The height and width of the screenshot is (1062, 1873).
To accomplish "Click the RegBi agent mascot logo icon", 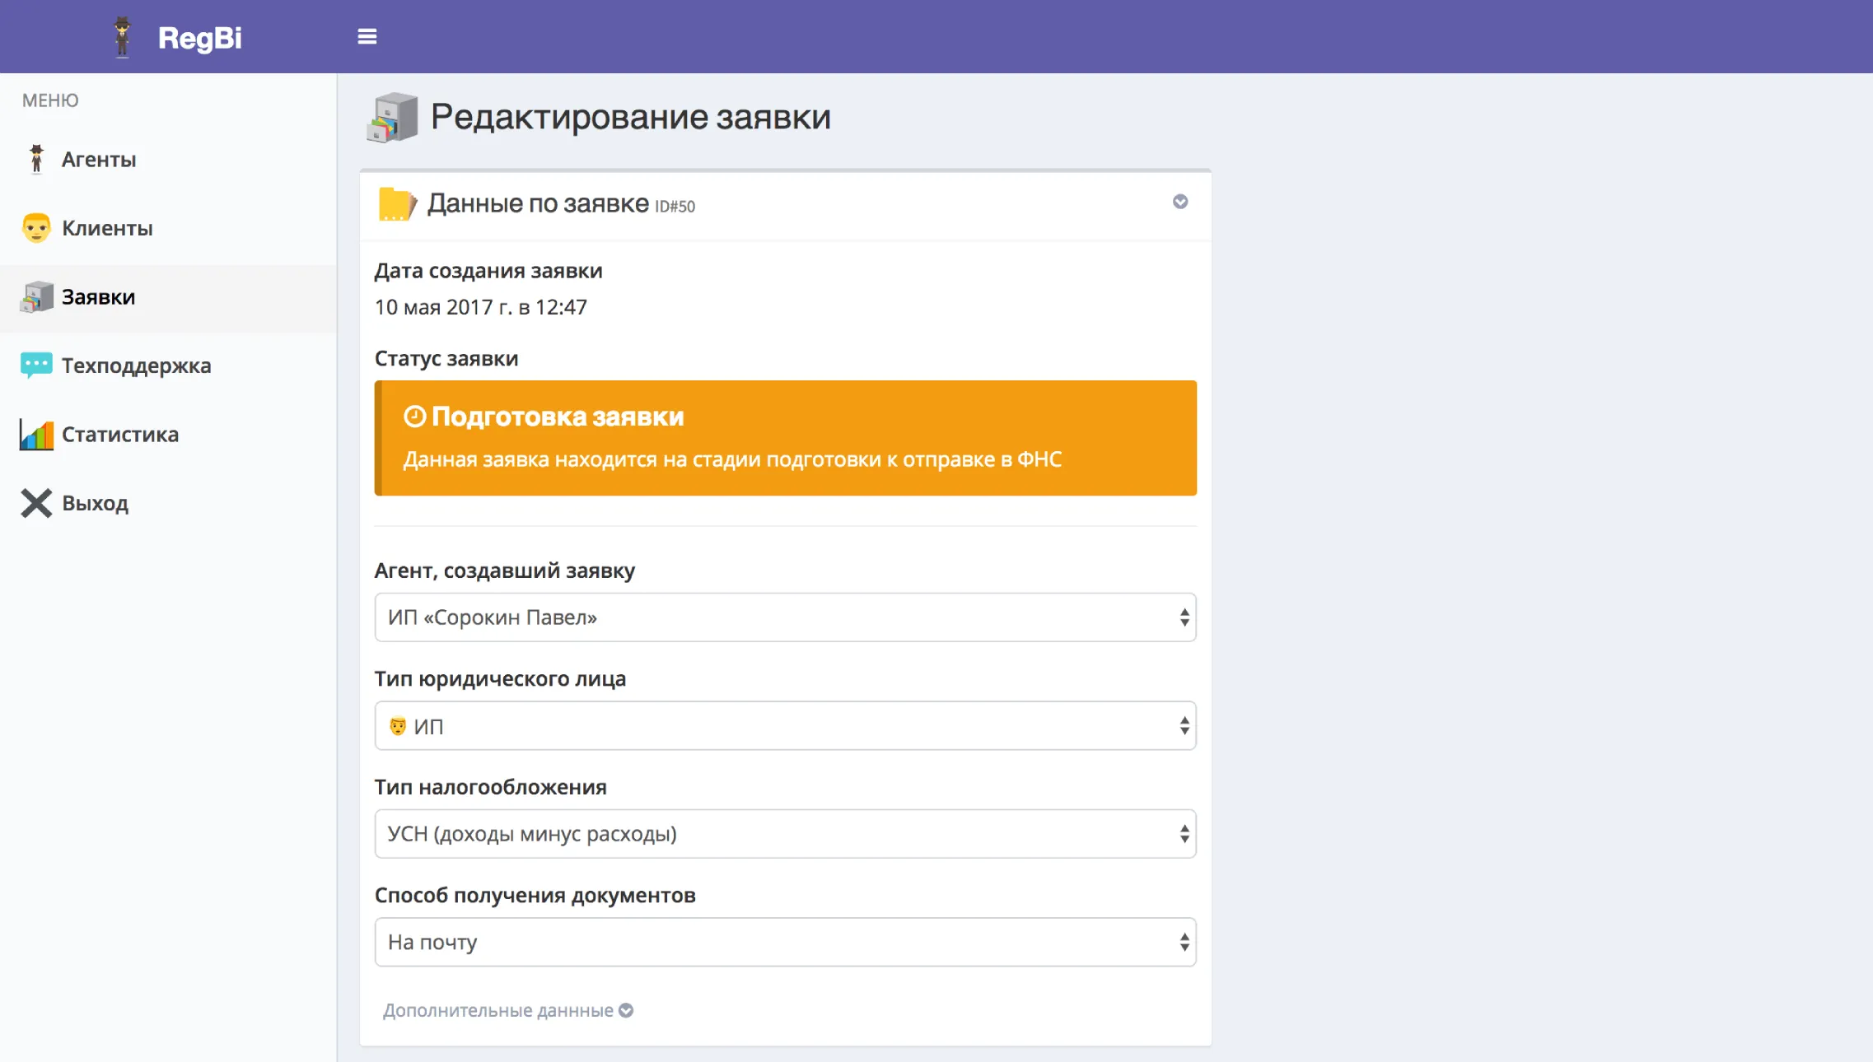I will pos(122,37).
